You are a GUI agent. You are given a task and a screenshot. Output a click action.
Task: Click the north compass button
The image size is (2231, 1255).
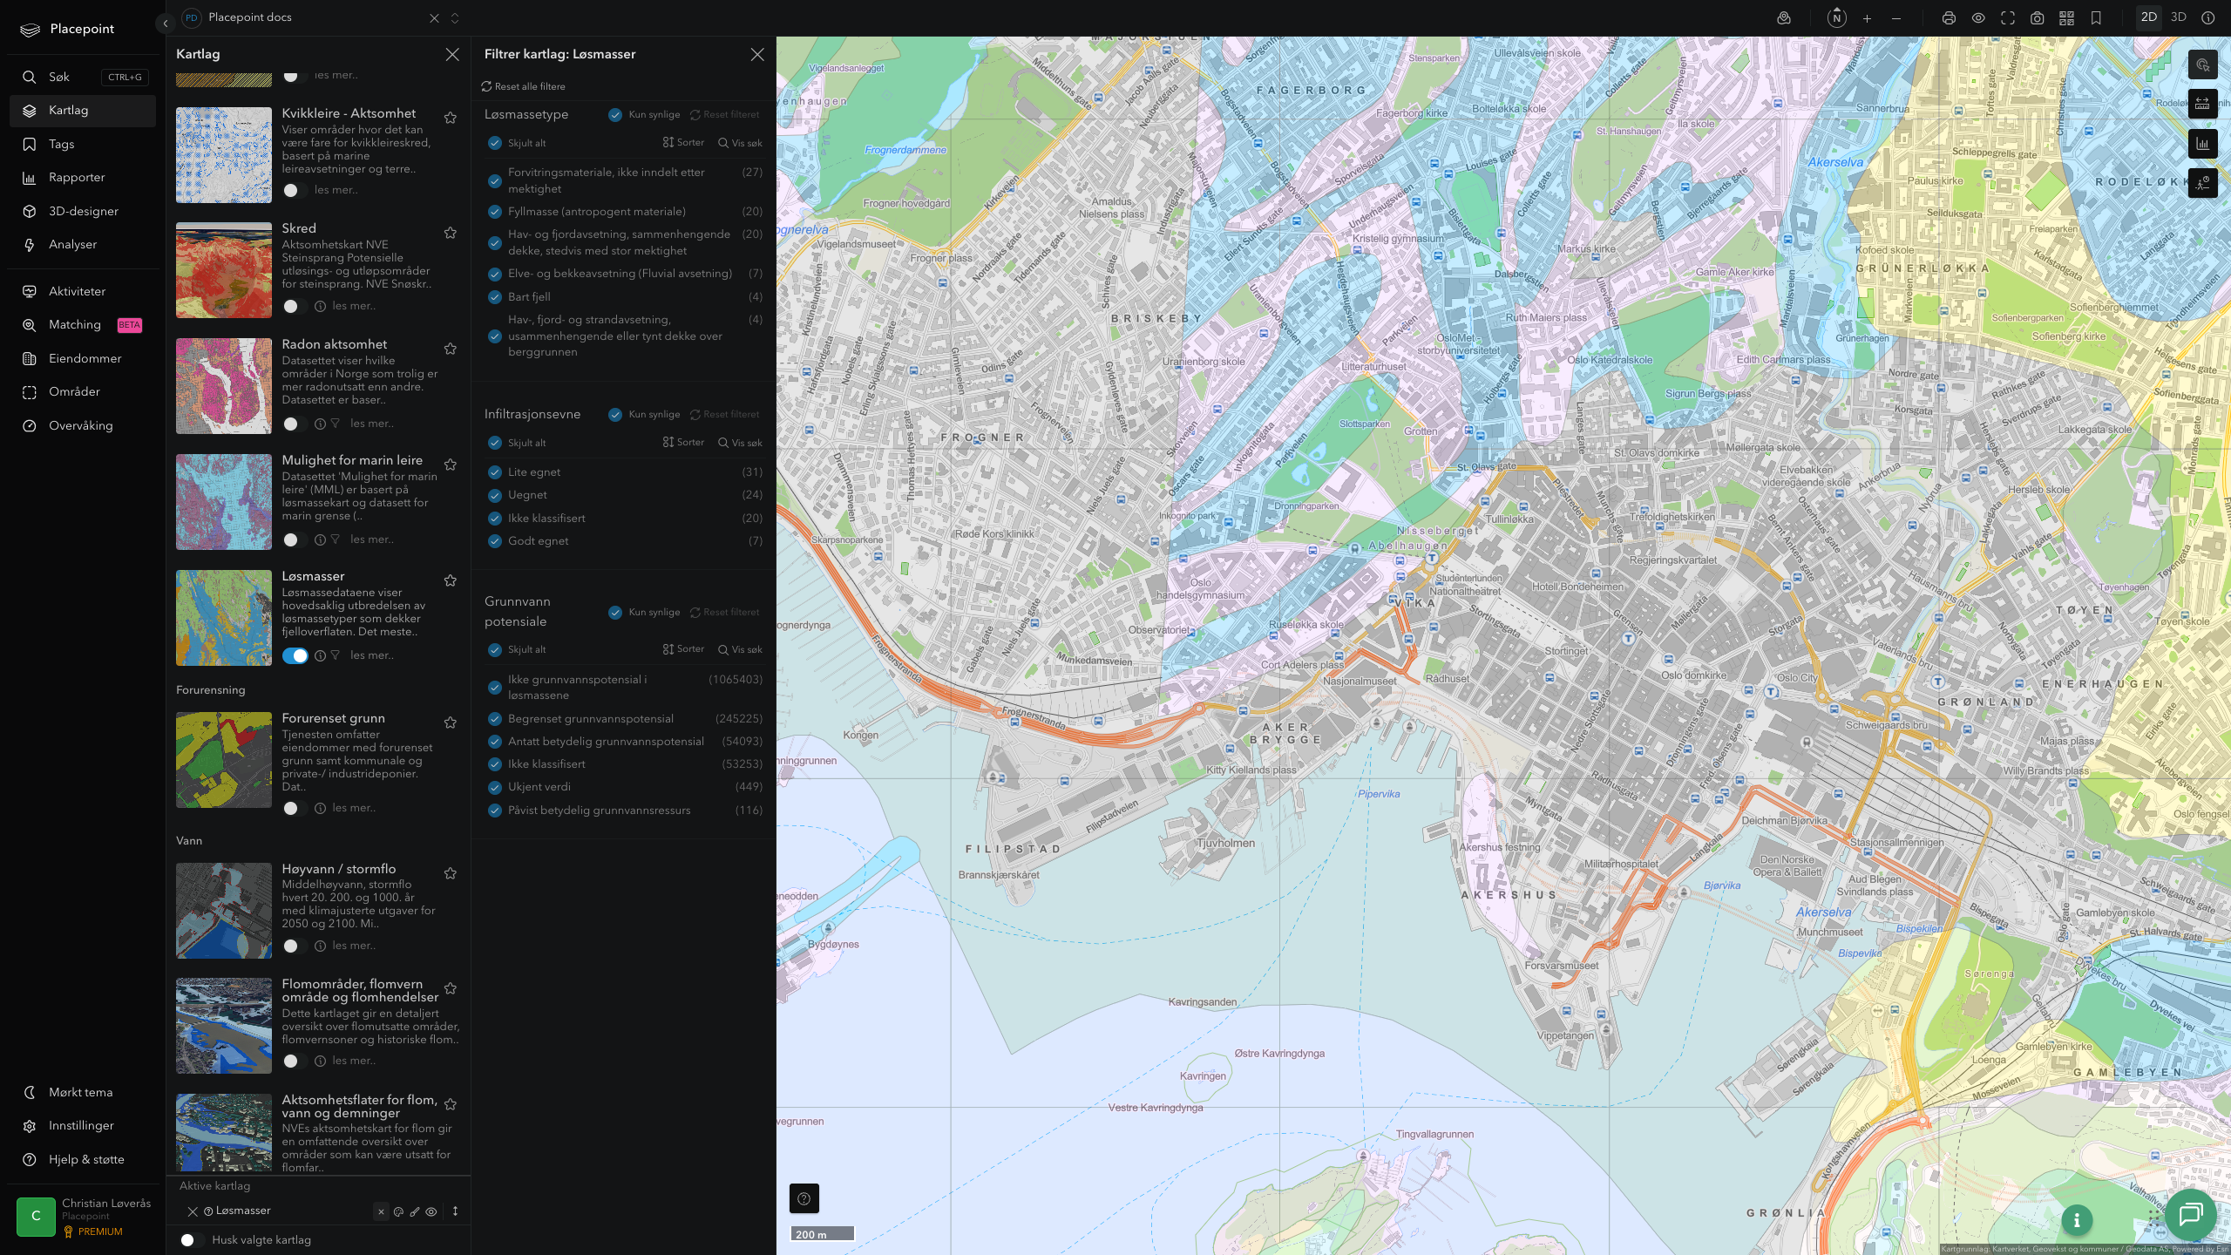[1836, 17]
